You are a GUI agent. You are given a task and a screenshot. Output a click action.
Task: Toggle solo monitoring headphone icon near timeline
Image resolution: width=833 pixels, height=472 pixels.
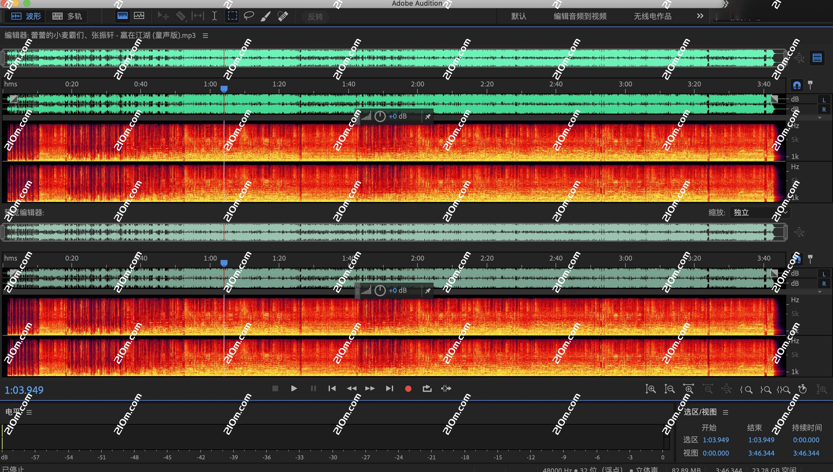coord(798,85)
